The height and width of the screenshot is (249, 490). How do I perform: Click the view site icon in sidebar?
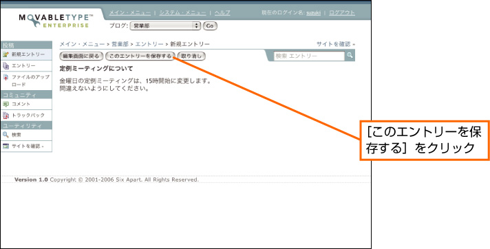coord(6,146)
